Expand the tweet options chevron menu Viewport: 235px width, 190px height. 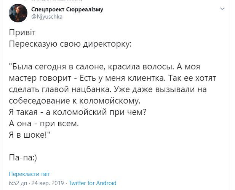[x=222, y=9]
